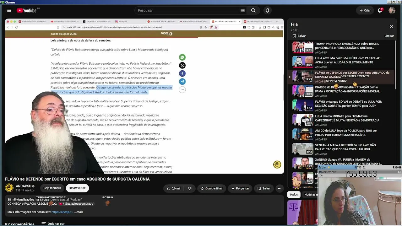This screenshot has width=402, height=226.
Task: Close the Fila queue panel
Action: 391,27
